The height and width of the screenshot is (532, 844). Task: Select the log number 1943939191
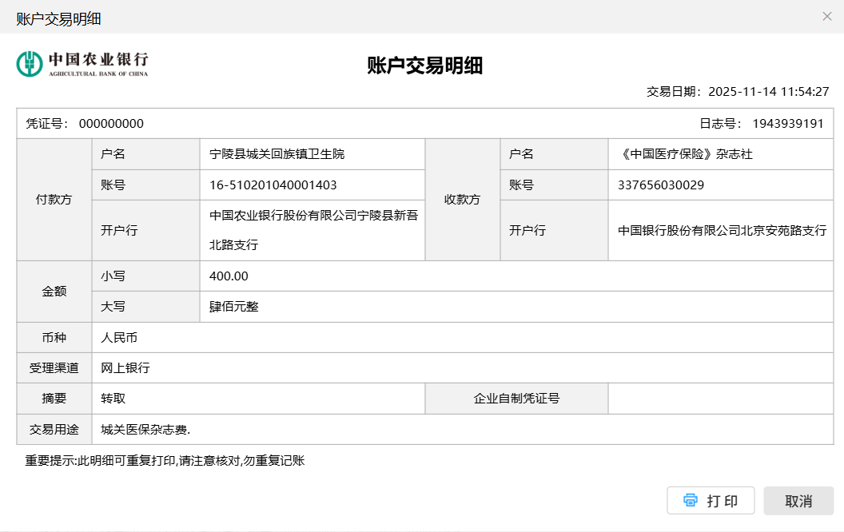tap(787, 124)
